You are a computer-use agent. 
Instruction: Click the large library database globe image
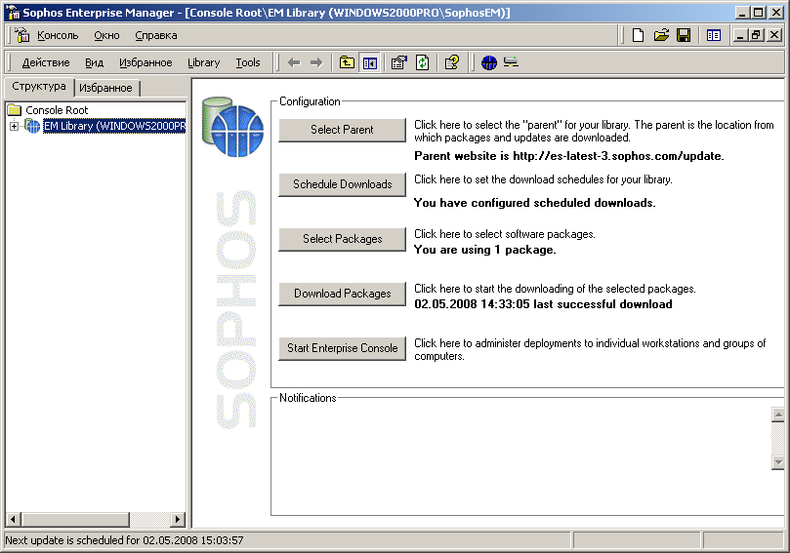click(232, 127)
